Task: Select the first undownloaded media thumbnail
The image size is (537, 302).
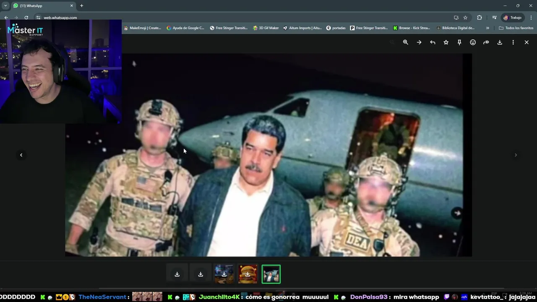Action: click(x=177, y=274)
